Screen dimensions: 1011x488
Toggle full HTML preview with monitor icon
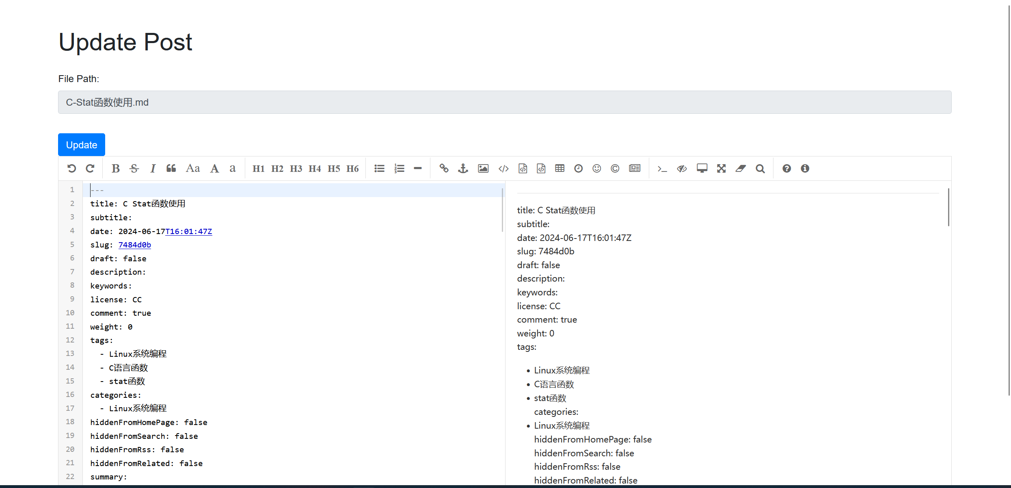[x=702, y=169]
